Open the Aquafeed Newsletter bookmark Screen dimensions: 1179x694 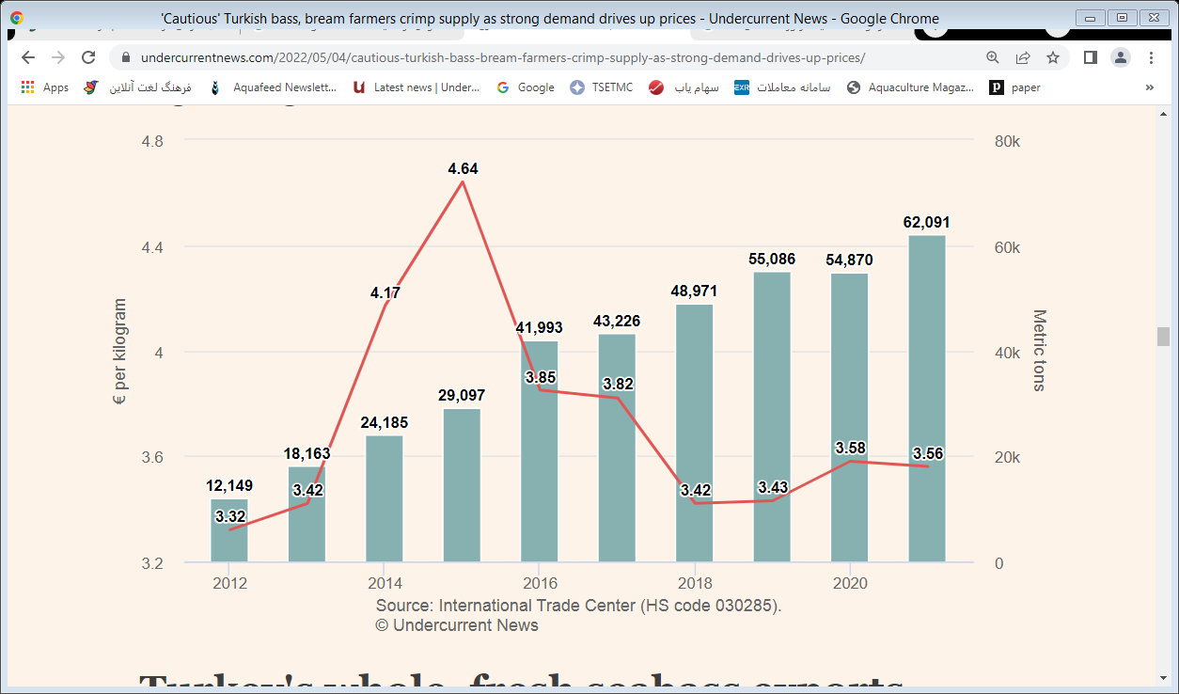273,87
